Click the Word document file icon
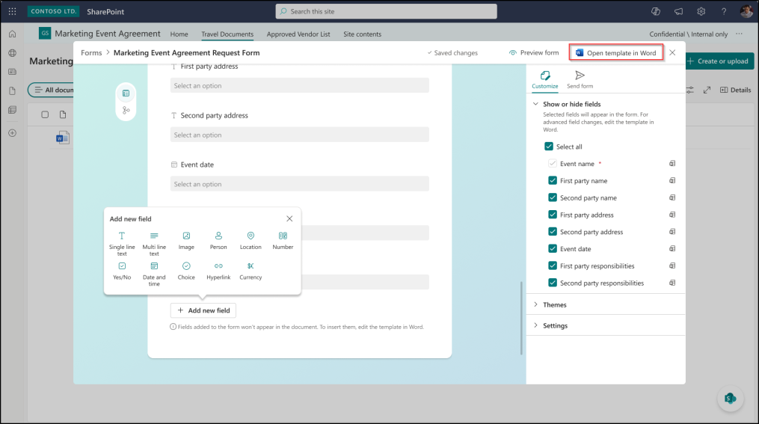The image size is (759, 424). pyautogui.click(x=63, y=138)
